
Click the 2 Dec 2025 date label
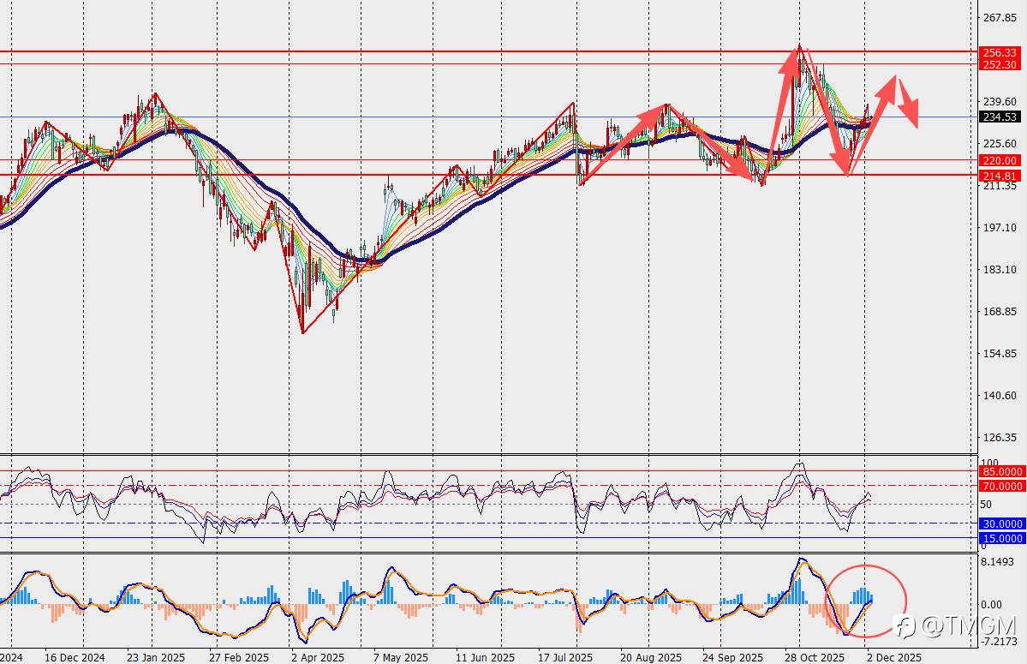click(x=893, y=657)
